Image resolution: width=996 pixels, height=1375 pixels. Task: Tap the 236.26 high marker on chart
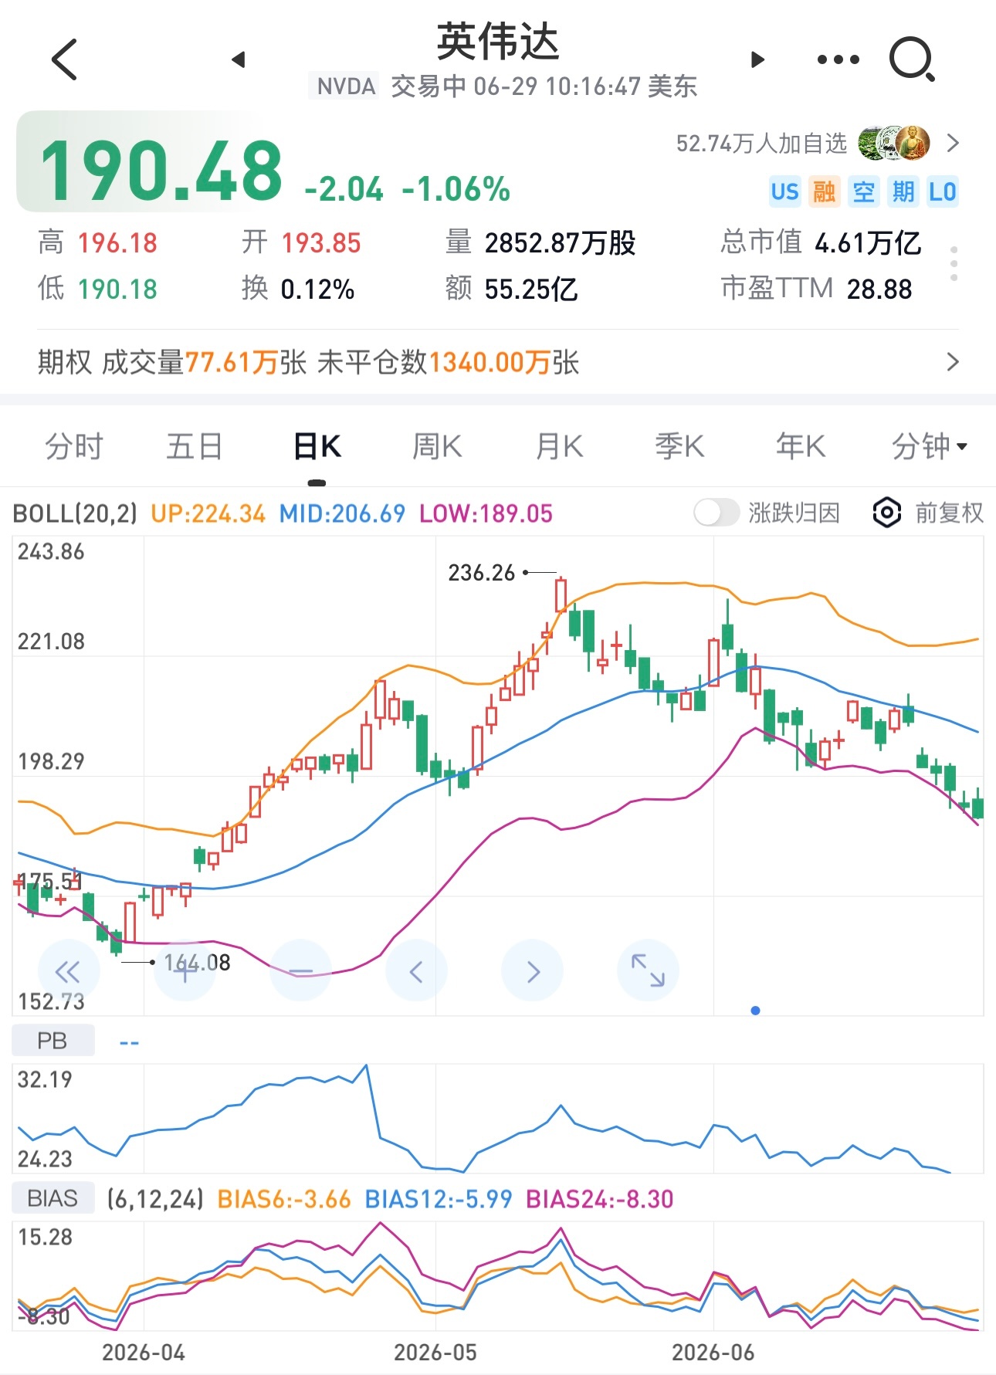pos(481,573)
